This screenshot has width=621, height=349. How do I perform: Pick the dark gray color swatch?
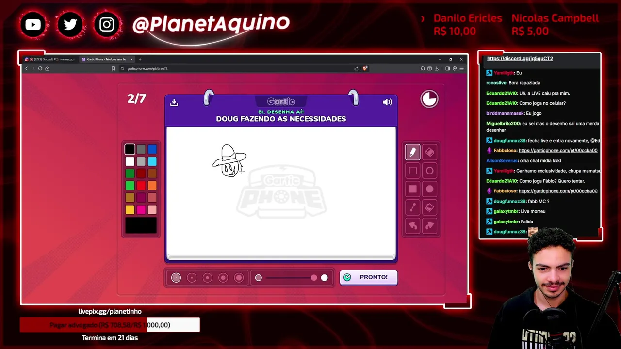(x=141, y=149)
